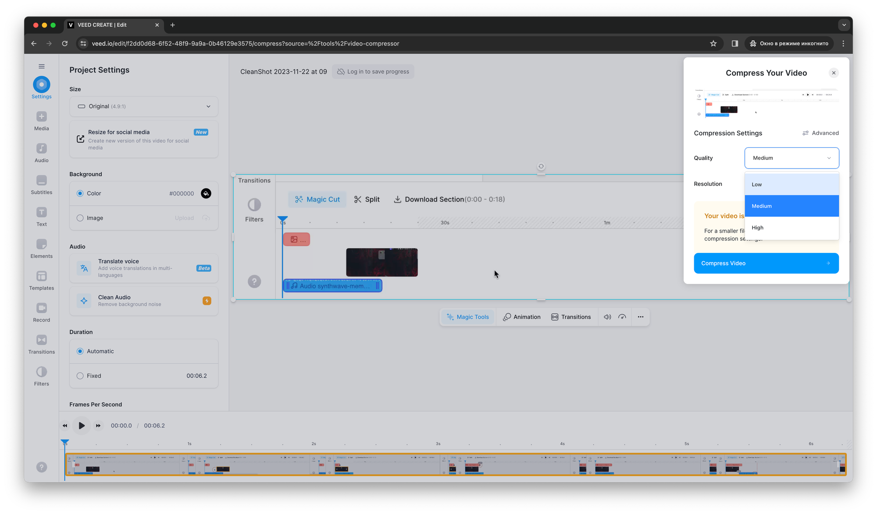Screen dimensions: 877x514
Task: Click the hamburger menu icon above Settings
Action: click(x=42, y=66)
